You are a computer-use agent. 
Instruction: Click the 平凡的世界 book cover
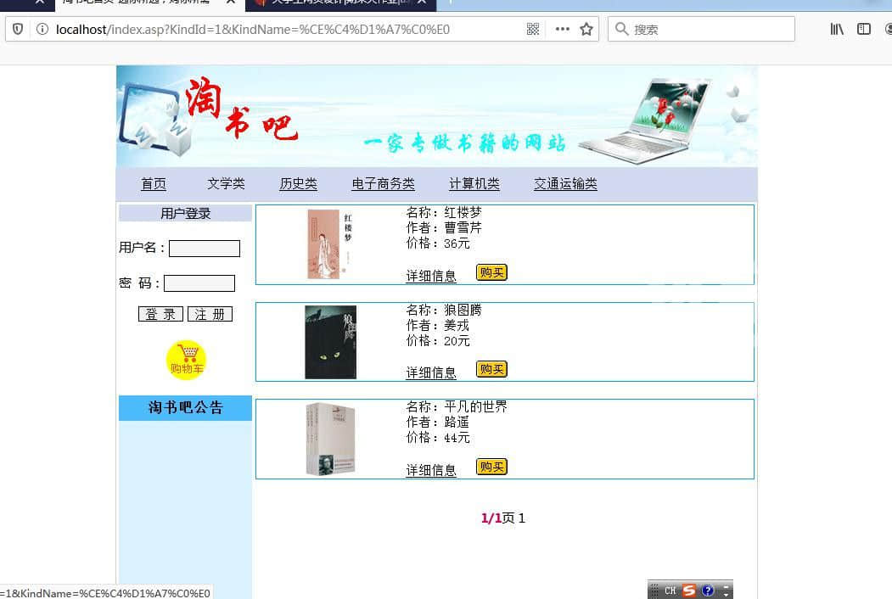pyautogui.click(x=330, y=439)
